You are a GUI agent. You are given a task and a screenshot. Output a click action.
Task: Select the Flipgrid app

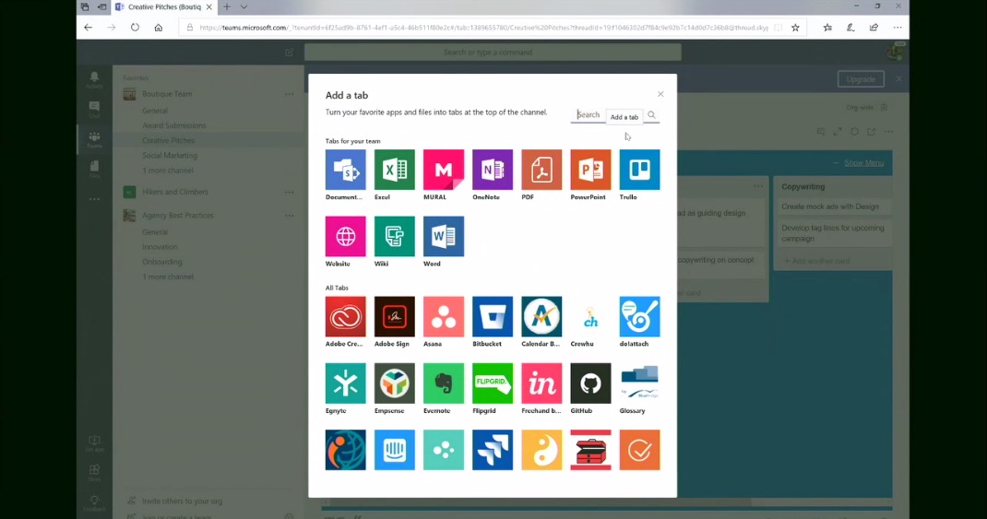[493, 383]
